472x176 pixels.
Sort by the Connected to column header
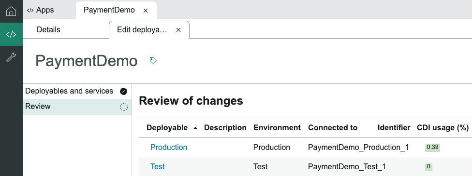[x=333, y=128]
